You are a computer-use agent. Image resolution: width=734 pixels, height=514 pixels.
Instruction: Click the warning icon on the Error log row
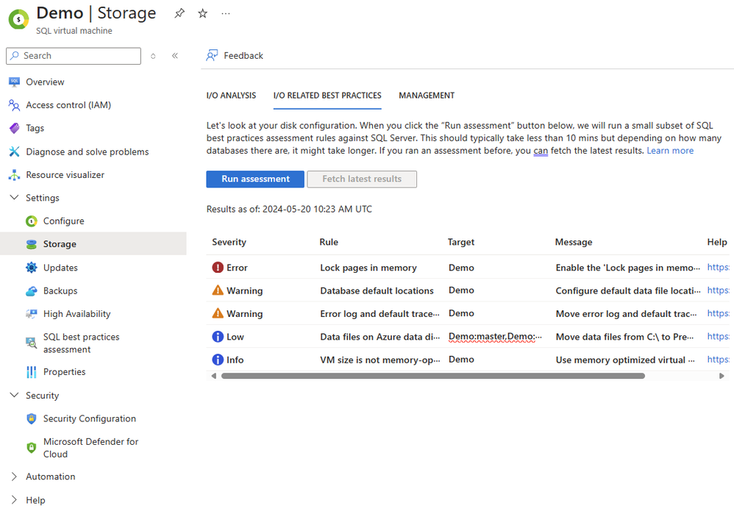pyautogui.click(x=218, y=313)
